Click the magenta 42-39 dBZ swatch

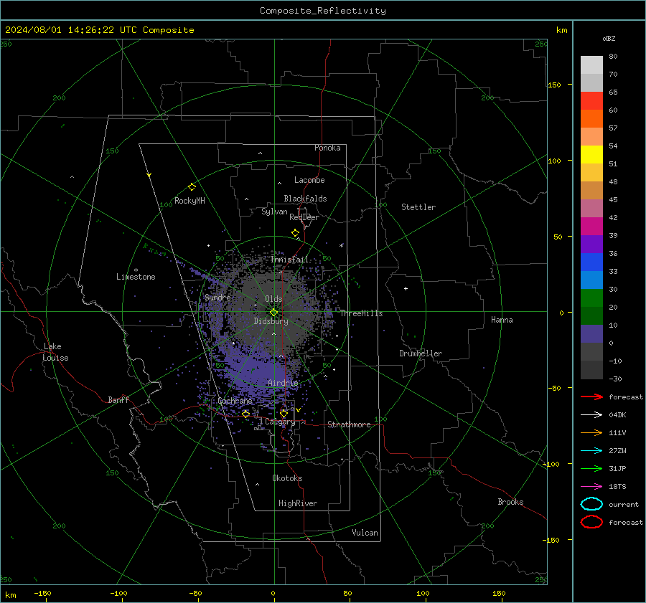[591, 227]
